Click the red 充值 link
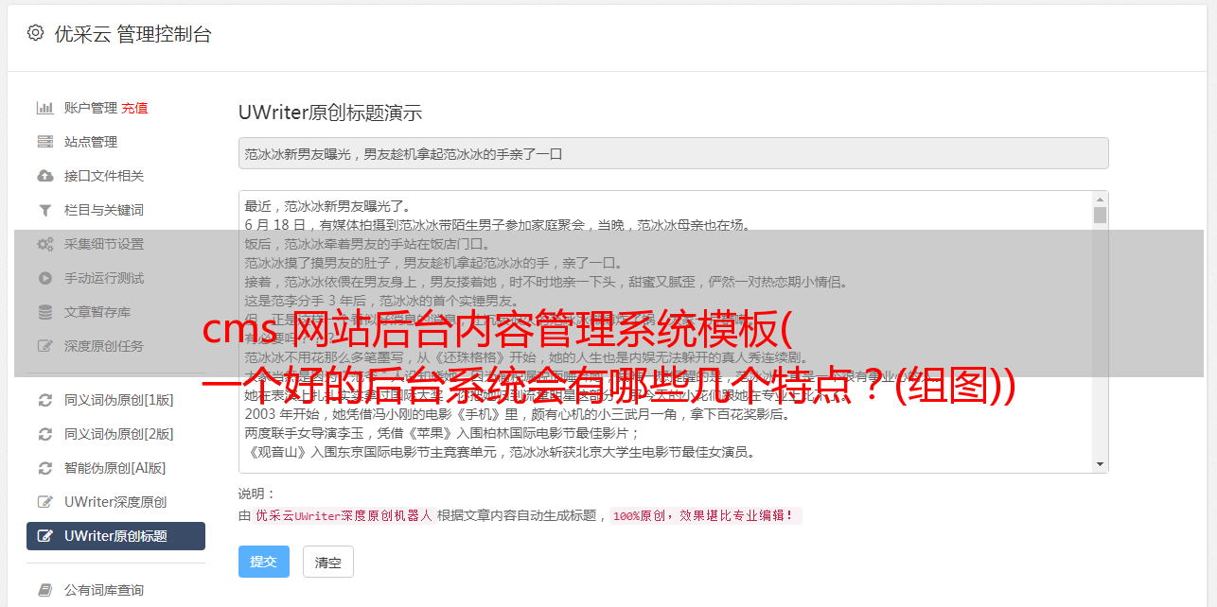1217x607 pixels. pos(134,108)
